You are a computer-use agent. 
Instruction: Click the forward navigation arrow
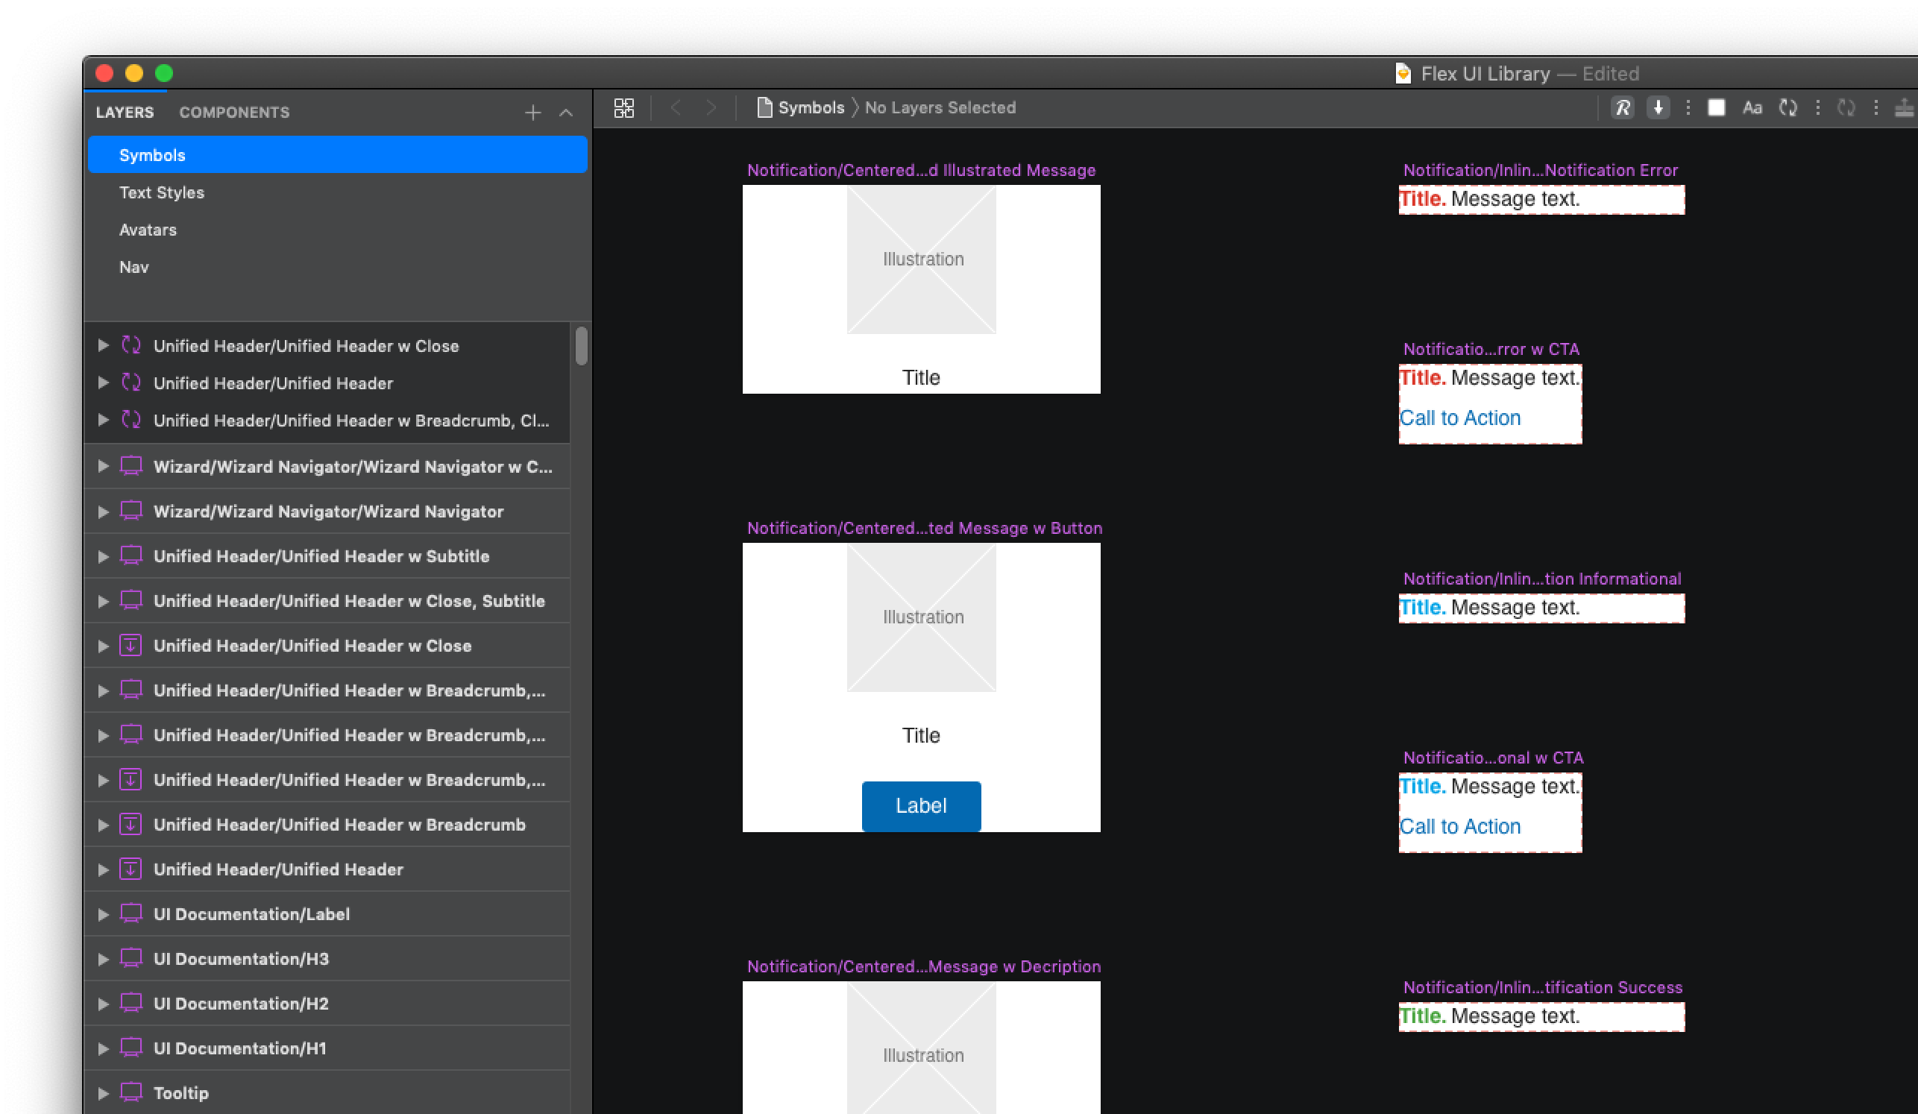pyautogui.click(x=711, y=108)
